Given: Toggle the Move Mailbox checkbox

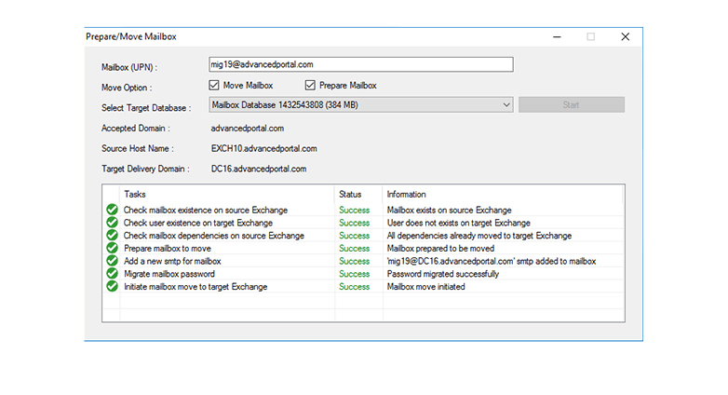Looking at the screenshot, I should 214,85.
